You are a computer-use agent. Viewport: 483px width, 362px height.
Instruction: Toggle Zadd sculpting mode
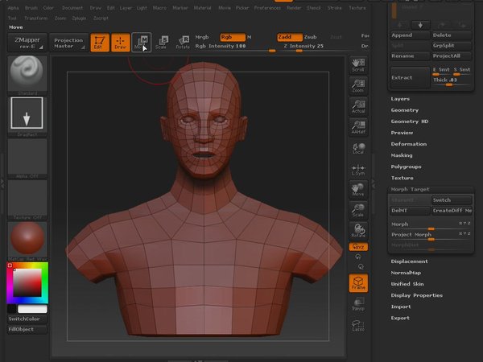pyautogui.click(x=289, y=37)
